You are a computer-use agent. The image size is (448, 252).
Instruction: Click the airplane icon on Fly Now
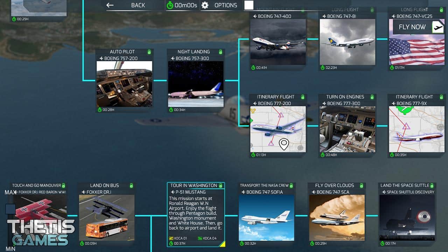point(437,27)
